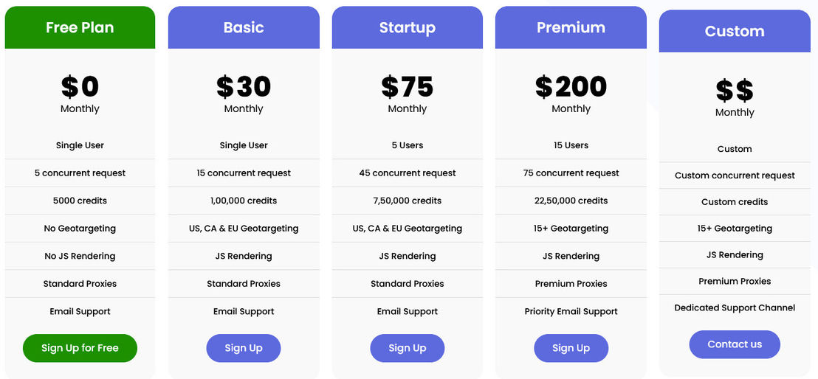This screenshot has width=818, height=379.
Task: Select the Startup plan header
Action: coord(408,27)
